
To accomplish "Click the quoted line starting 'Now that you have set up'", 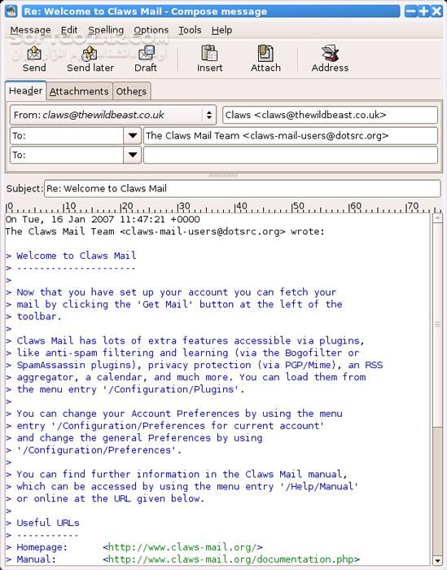I will [177, 292].
